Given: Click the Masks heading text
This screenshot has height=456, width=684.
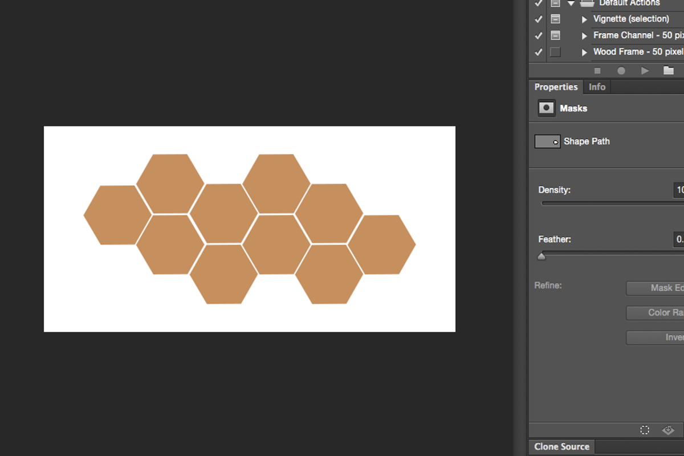Looking at the screenshot, I should point(573,108).
